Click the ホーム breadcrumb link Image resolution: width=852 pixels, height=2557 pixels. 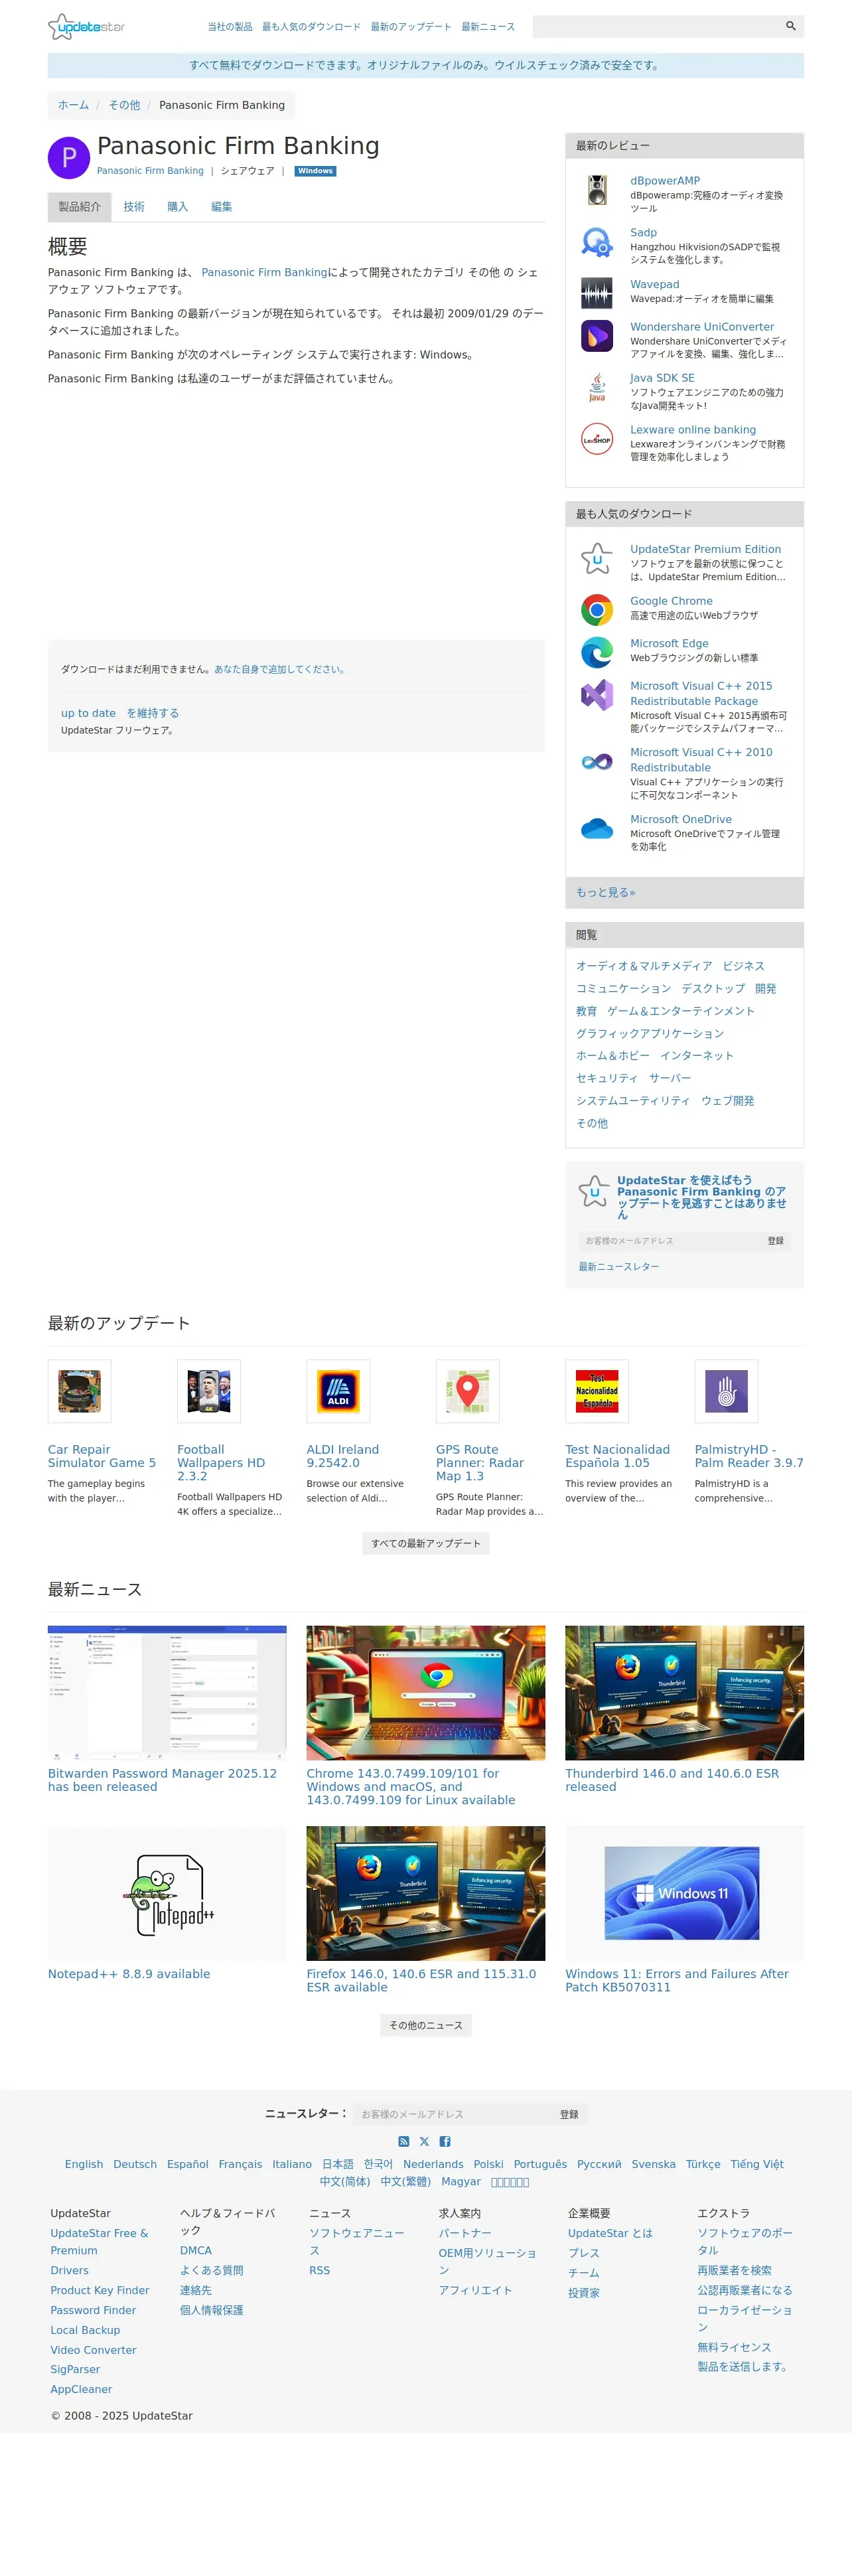coord(74,106)
